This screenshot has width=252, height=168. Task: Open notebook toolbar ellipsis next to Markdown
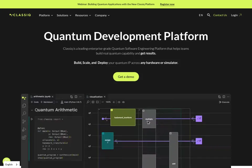tap(57, 102)
